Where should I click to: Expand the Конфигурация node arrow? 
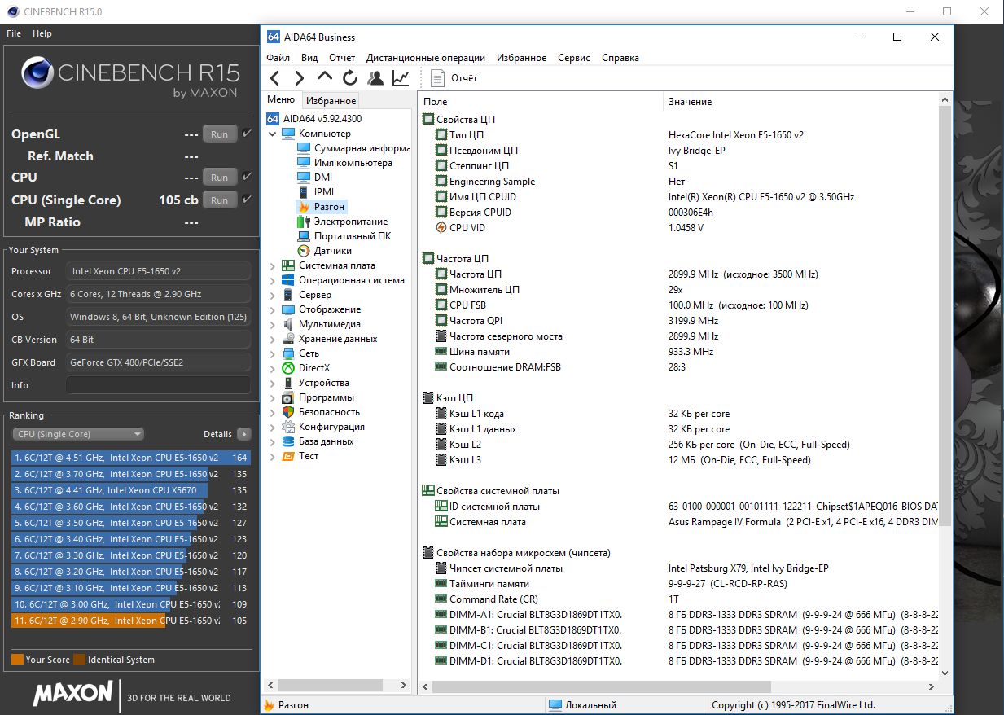pos(273,427)
